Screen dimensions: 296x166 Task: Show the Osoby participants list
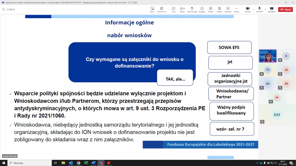(x=182, y=10)
